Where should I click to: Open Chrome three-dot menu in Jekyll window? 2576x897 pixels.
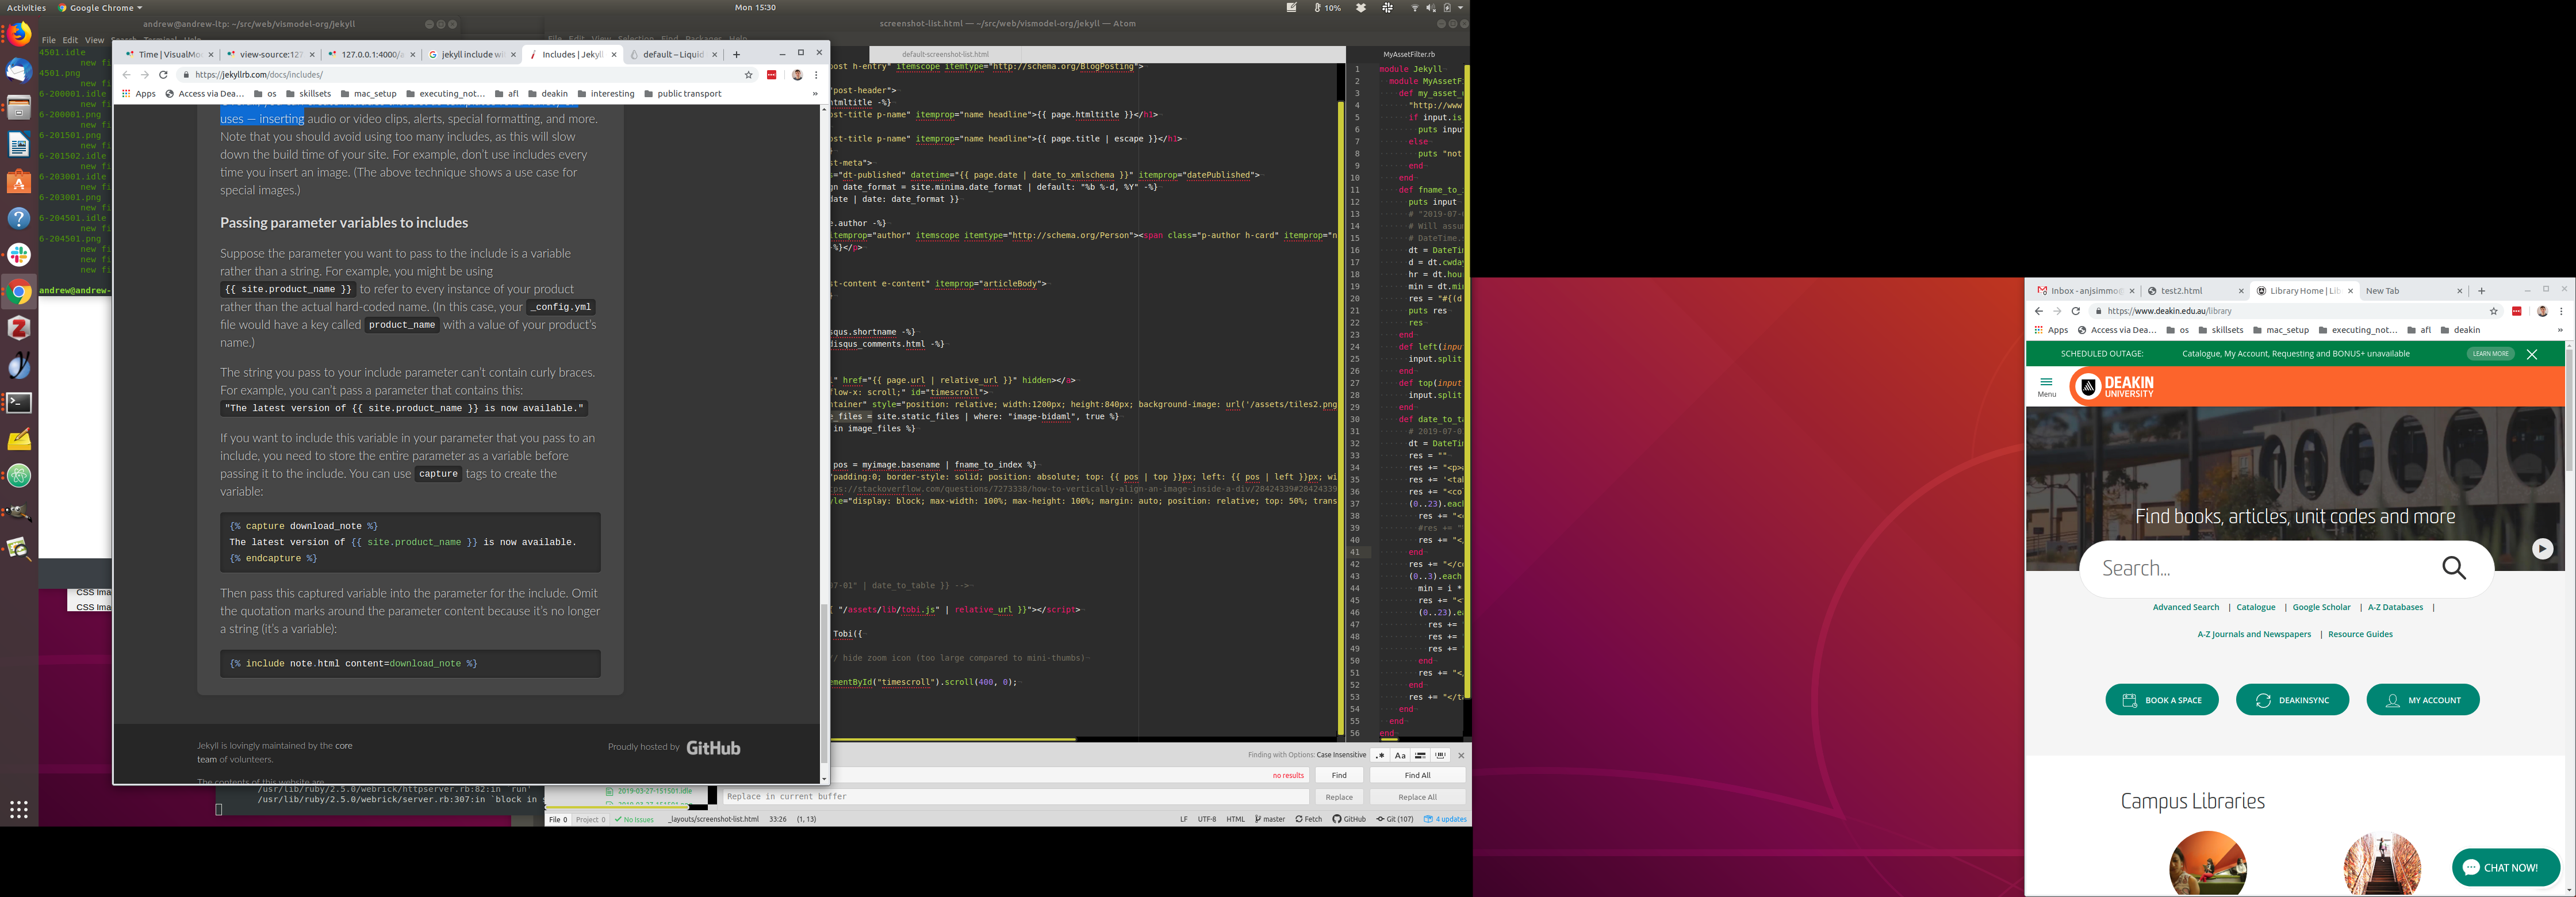816,75
